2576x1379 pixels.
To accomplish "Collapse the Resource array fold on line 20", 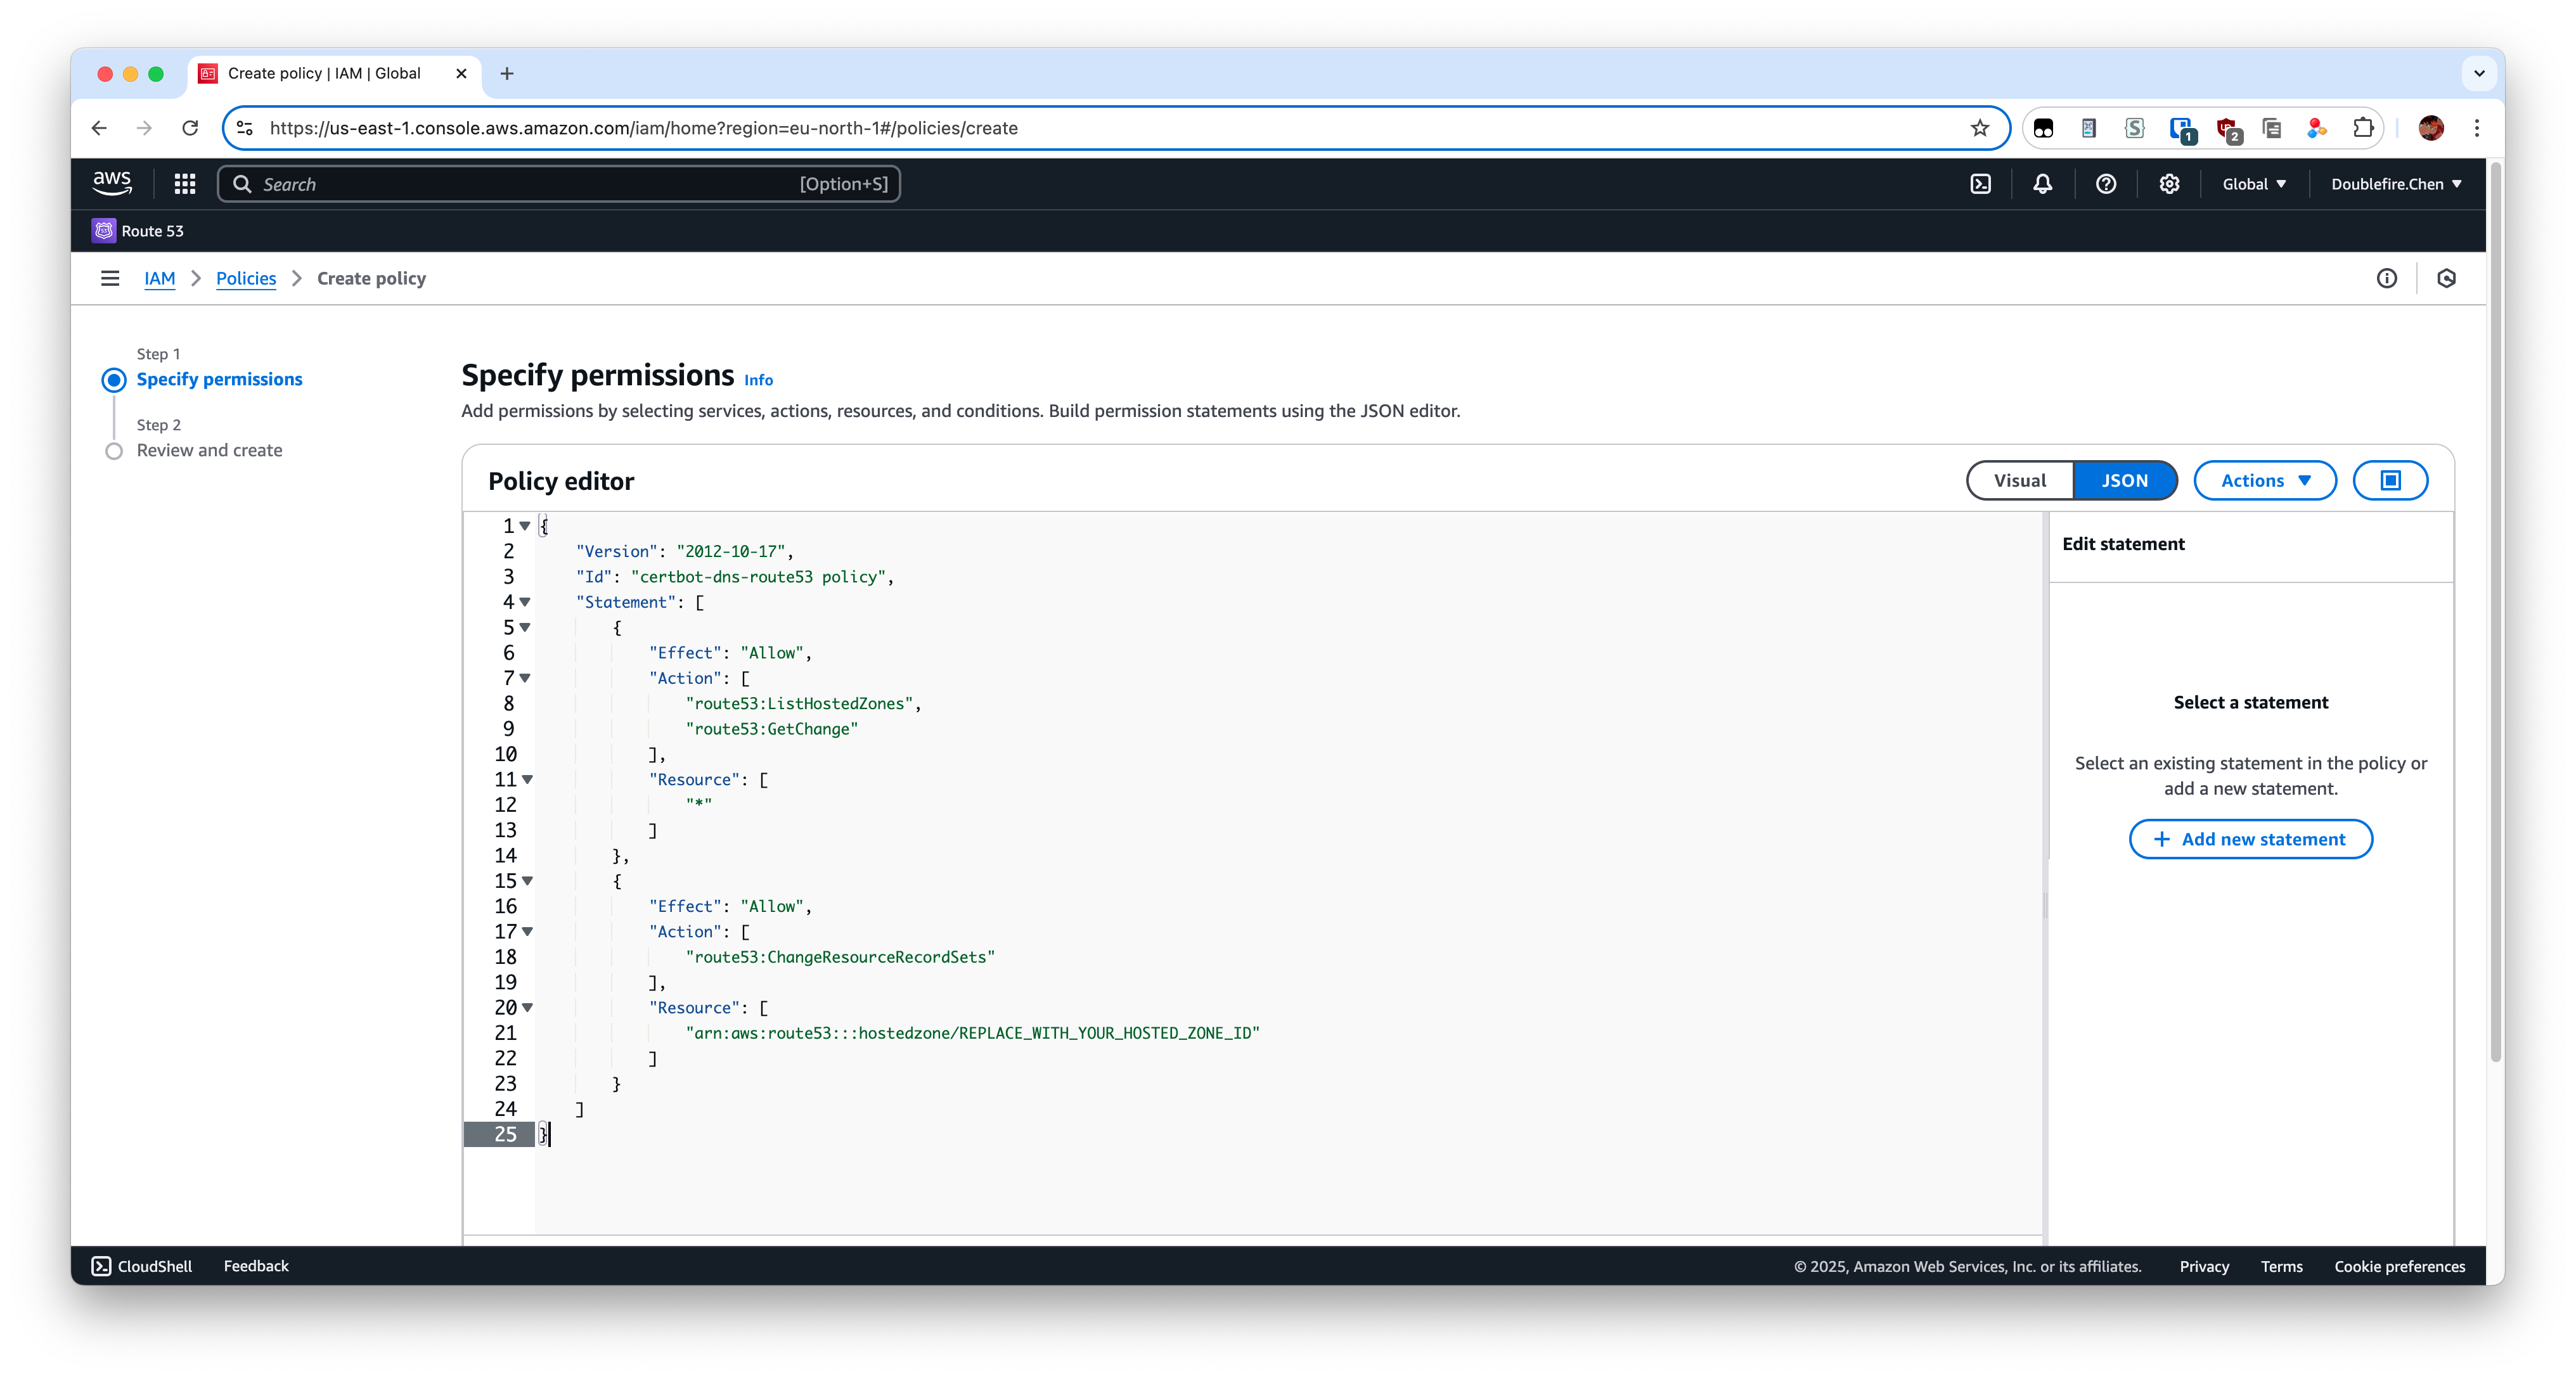I will (x=527, y=1008).
